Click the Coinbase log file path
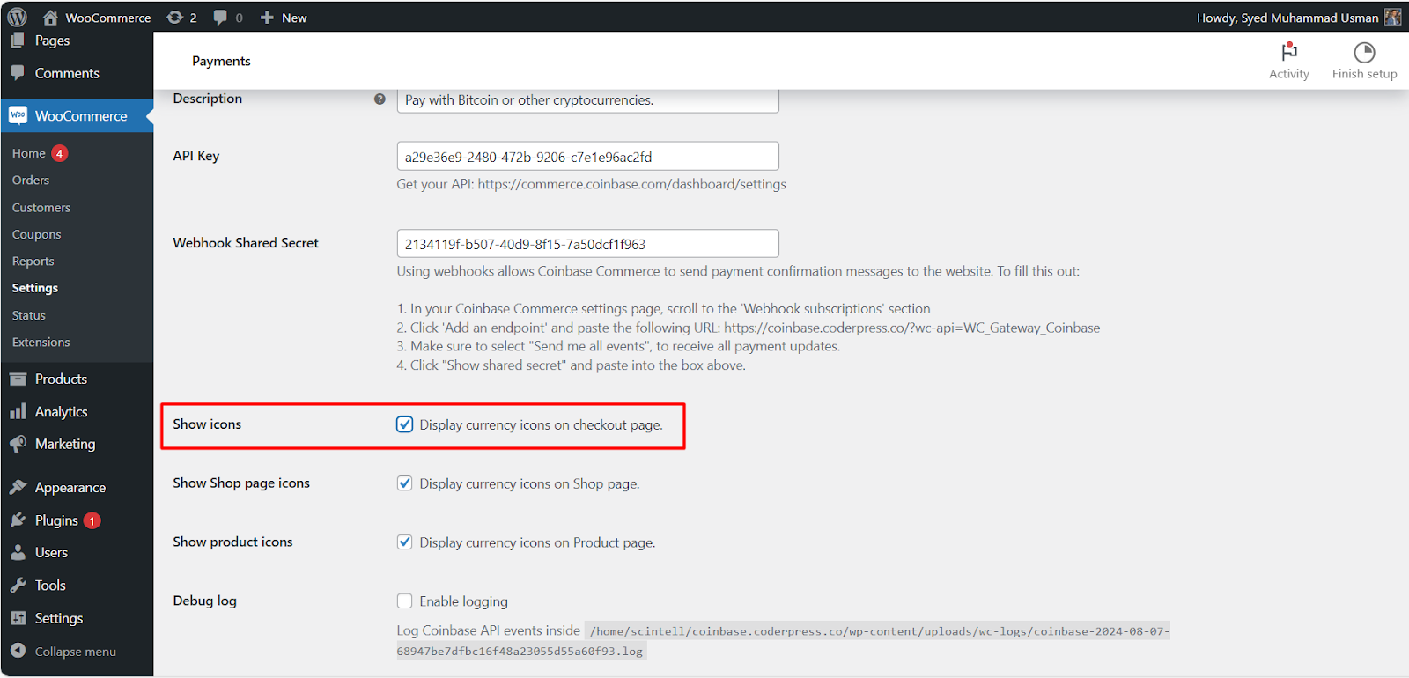This screenshot has width=1409, height=678. [x=783, y=641]
